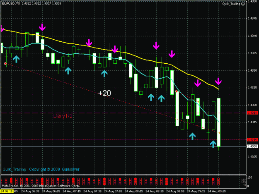Click the Quik_Trailing Copyright 2009 Quiksilver text
This screenshot has width=259, height=194.
pos(41,170)
